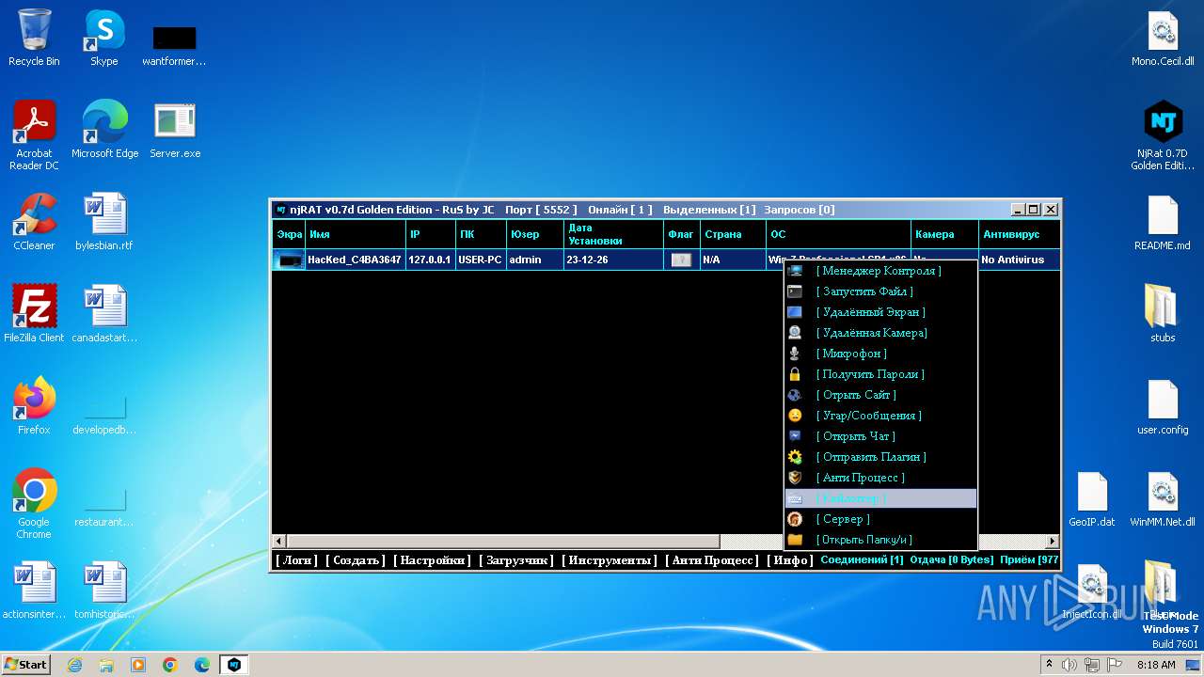This screenshot has height=677, width=1204.
Task: Click the bottom-bar Анти Процесс button
Action: click(712, 560)
